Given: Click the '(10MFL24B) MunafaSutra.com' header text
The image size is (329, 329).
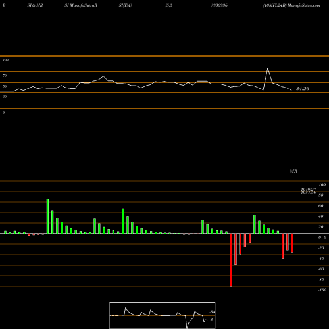Looking at the screenshot, I should [x=291, y=5].
